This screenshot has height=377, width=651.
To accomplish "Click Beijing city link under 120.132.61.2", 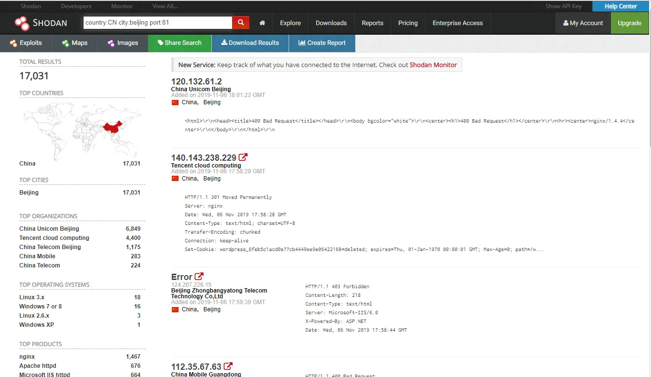I will 212,102.
